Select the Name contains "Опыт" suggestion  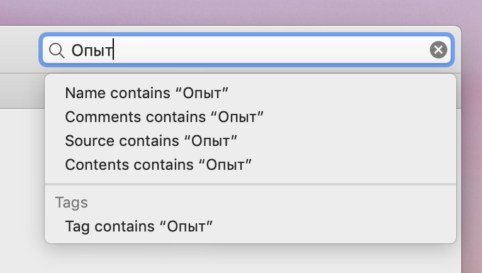pos(147,93)
